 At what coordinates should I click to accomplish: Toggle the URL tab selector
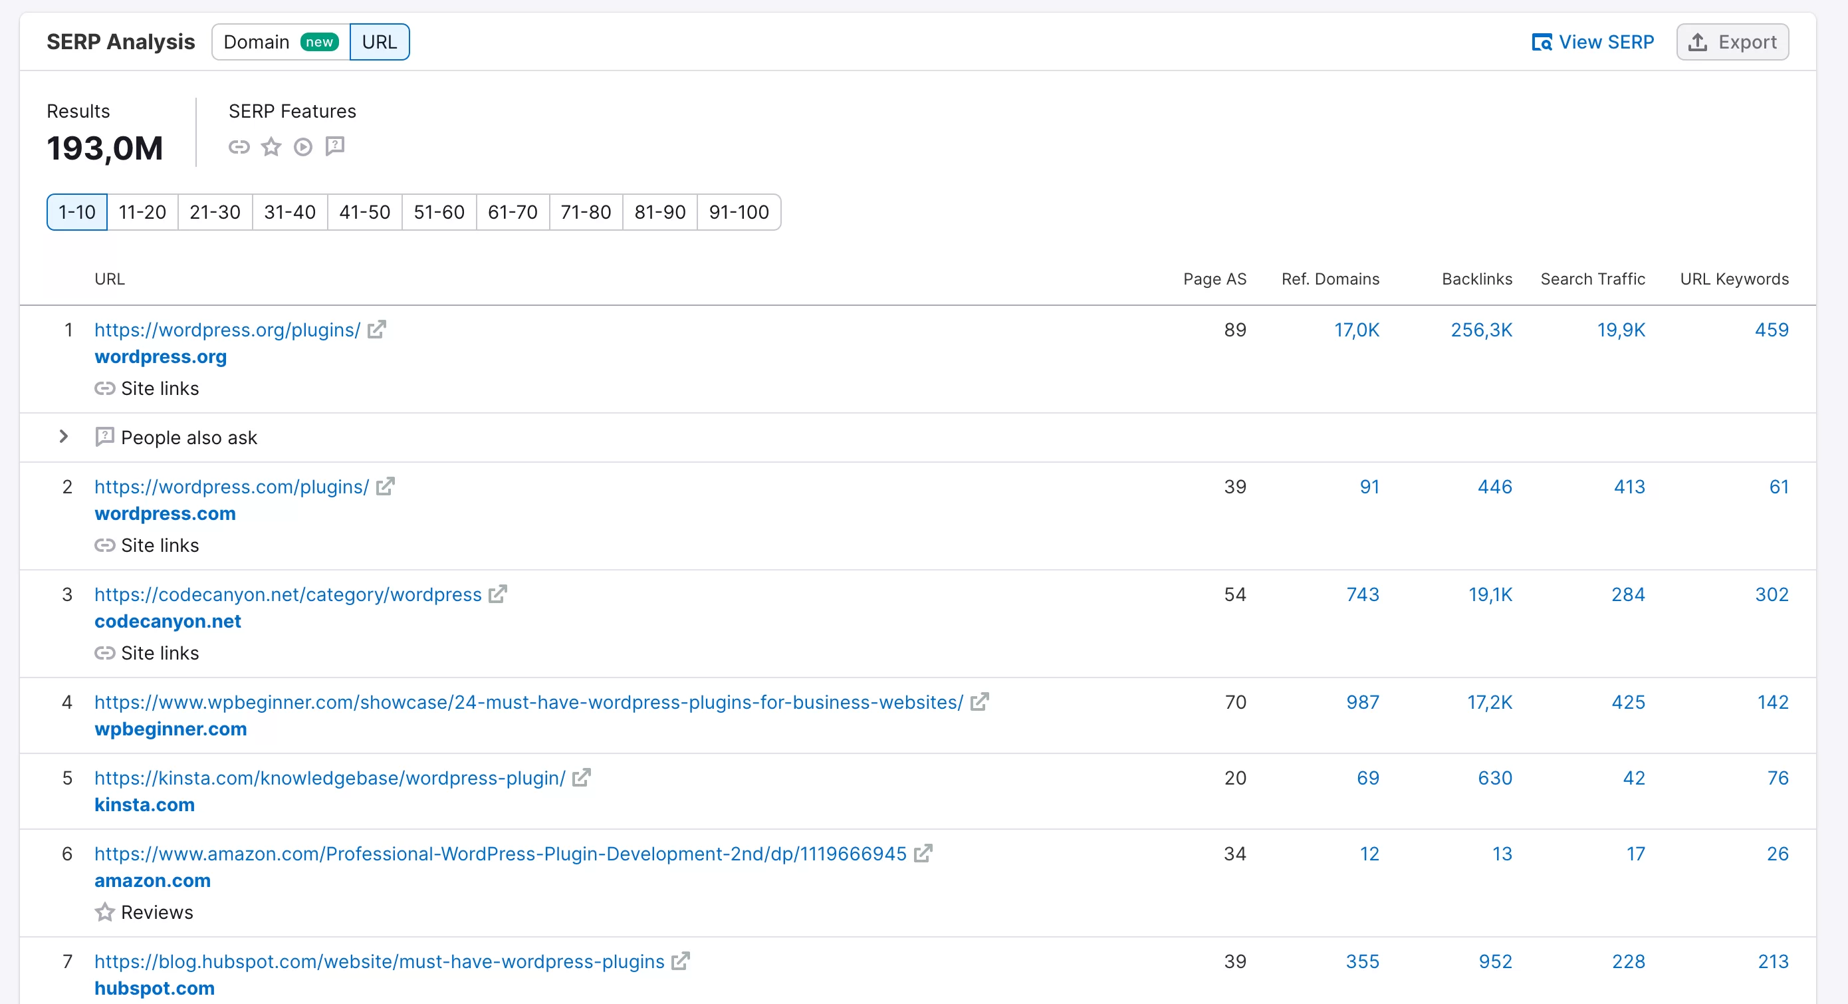pos(377,42)
